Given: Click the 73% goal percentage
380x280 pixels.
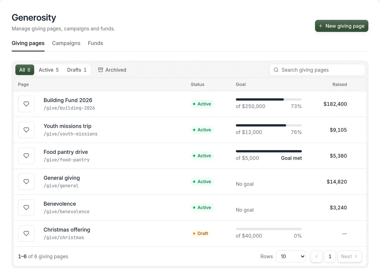Looking at the screenshot, I should (296, 106).
